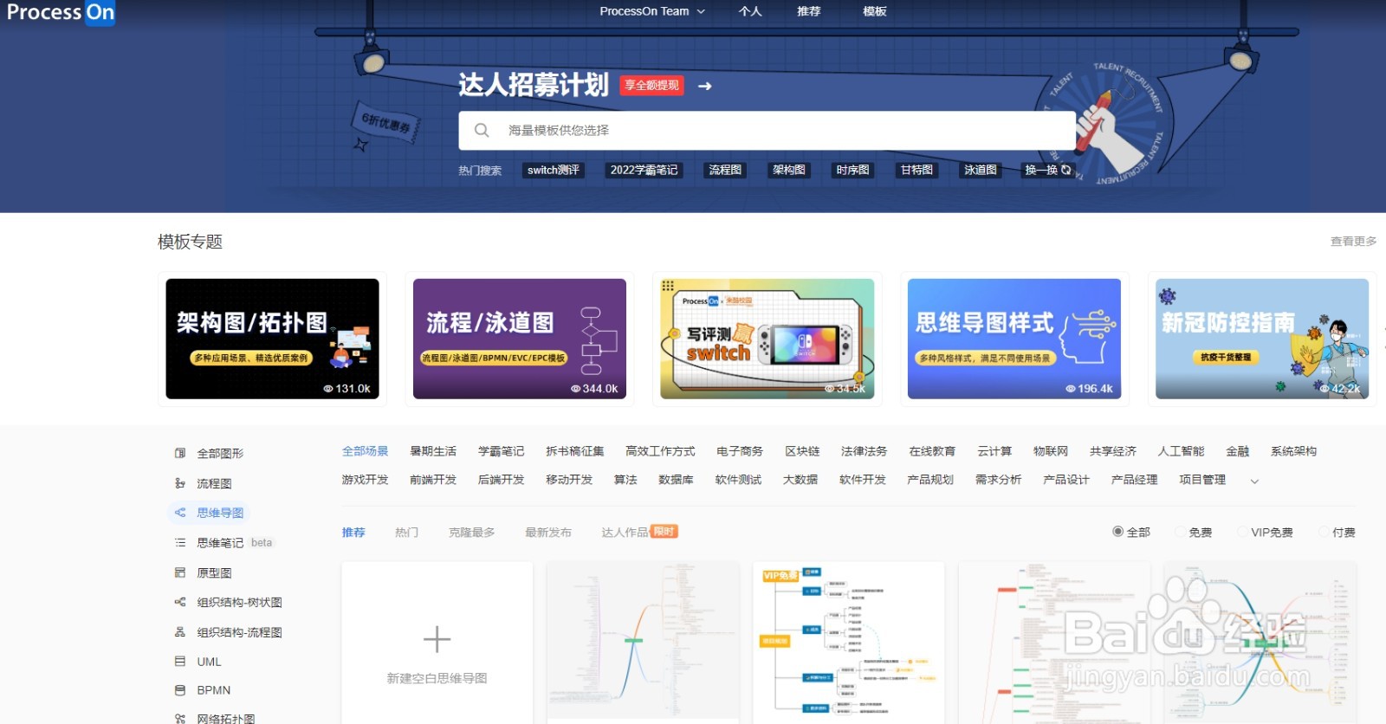Click the 流程图 sidebar icon

(180, 483)
